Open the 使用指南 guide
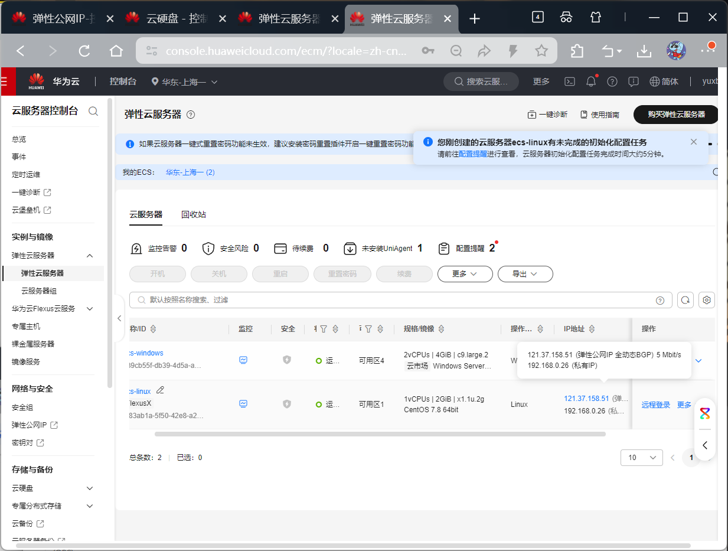728x551 pixels. tap(600, 115)
